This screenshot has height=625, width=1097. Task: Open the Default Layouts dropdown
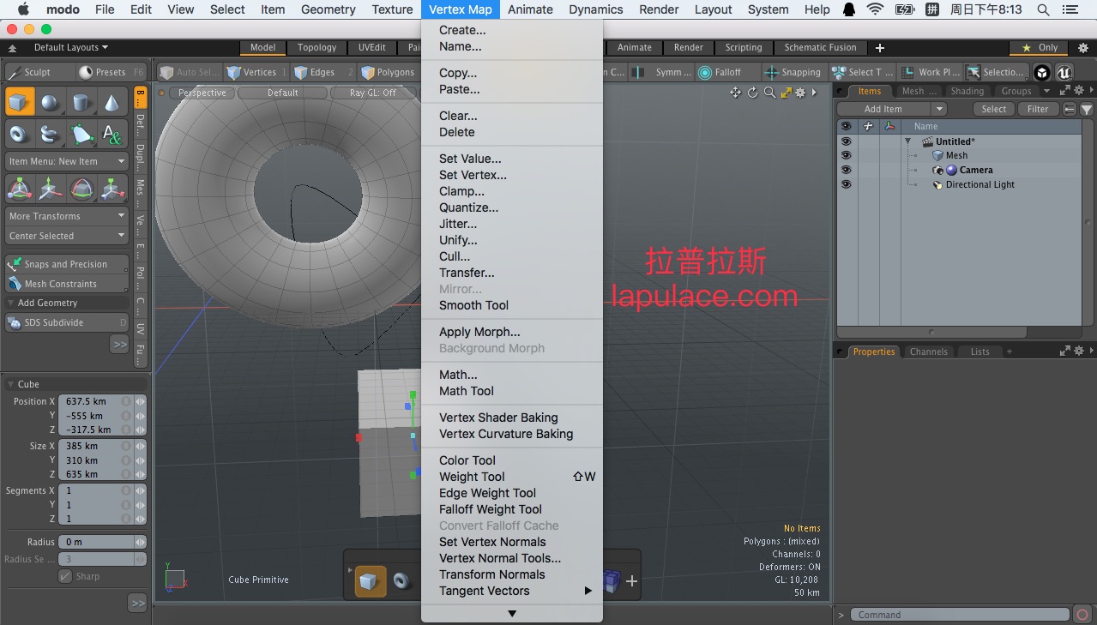[x=71, y=48]
